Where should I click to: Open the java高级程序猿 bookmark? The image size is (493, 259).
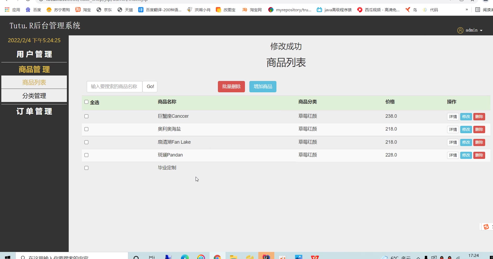[334, 10]
